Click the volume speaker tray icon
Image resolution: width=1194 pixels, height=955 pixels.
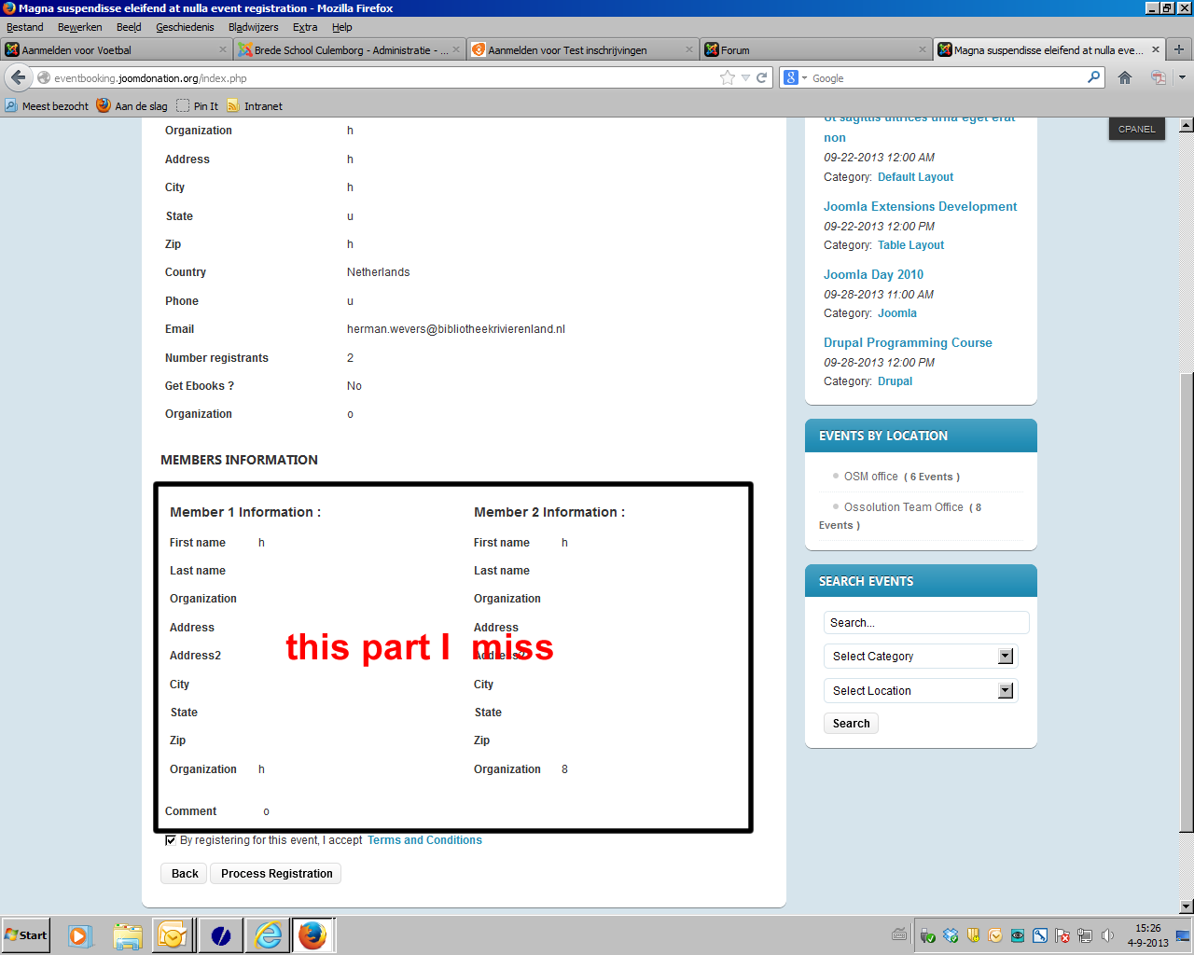(1107, 935)
